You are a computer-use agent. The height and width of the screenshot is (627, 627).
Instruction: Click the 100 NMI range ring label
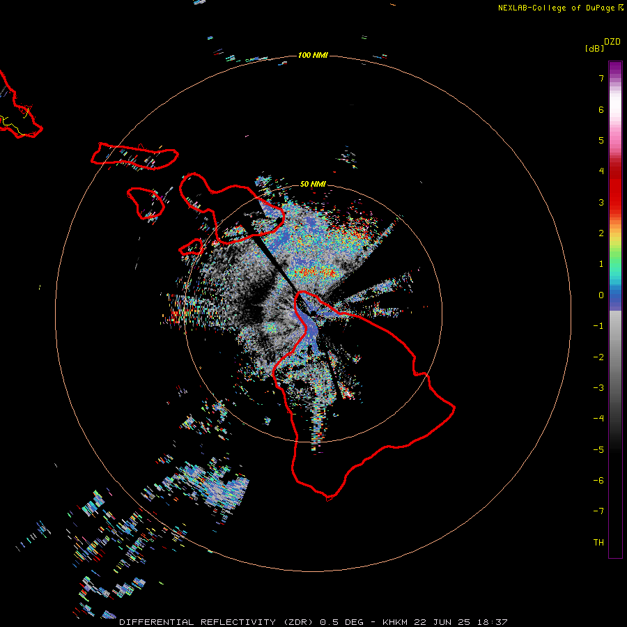click(313, 55)
